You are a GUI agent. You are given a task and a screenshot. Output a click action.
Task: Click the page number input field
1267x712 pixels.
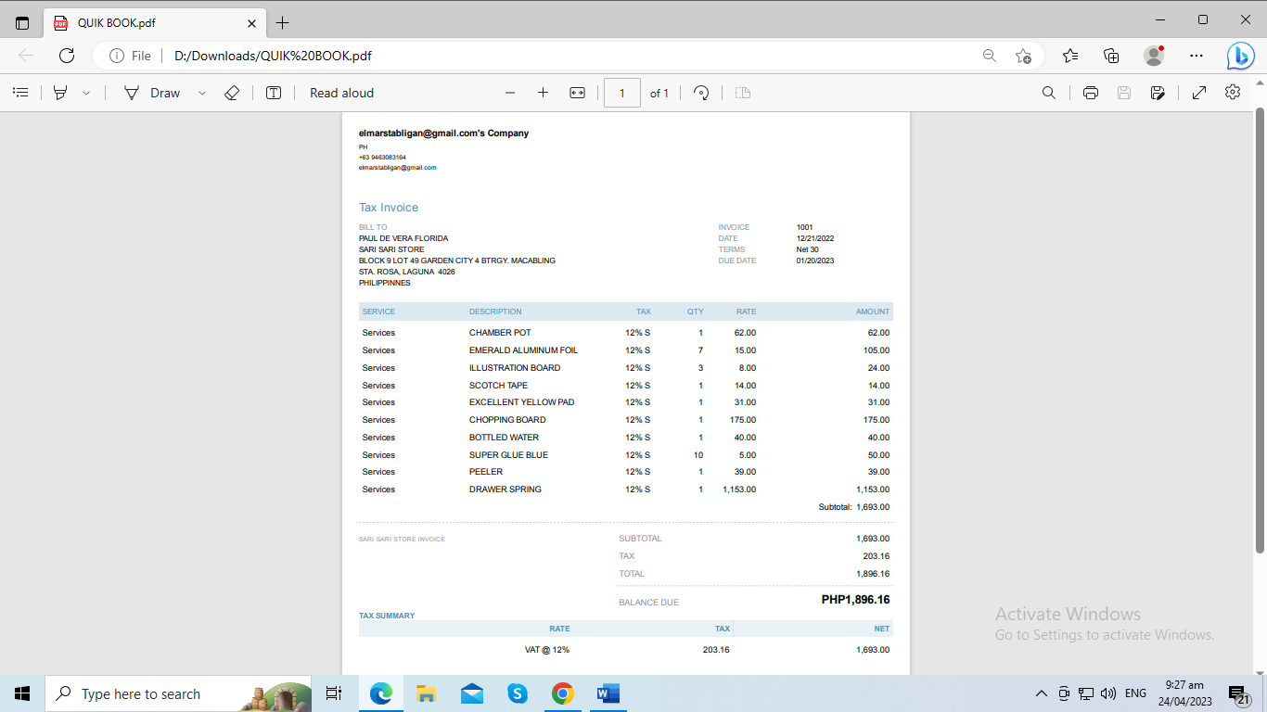(x=622, y=93)
